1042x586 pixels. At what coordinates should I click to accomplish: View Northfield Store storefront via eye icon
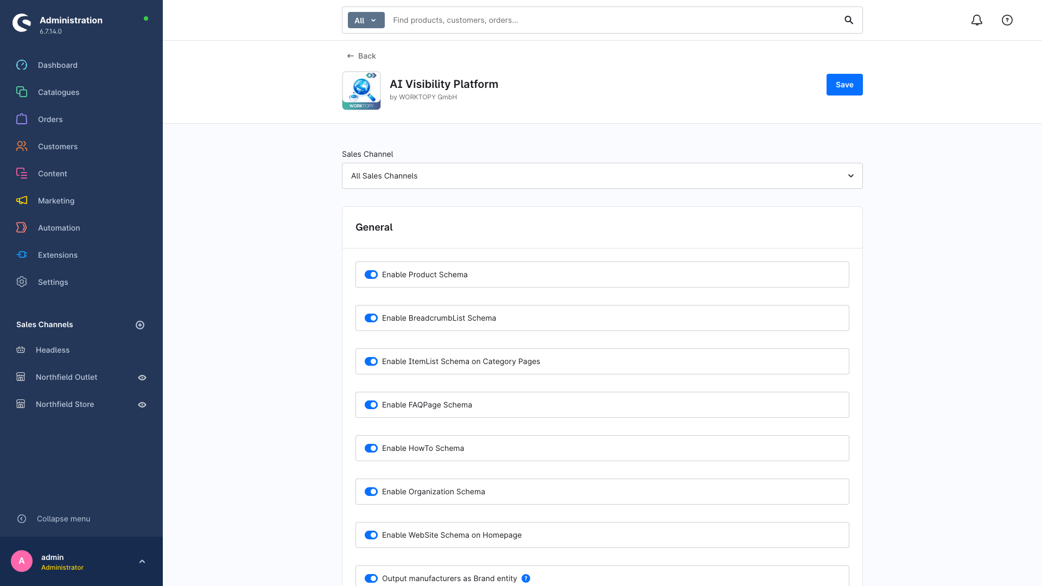click(142, 405)
